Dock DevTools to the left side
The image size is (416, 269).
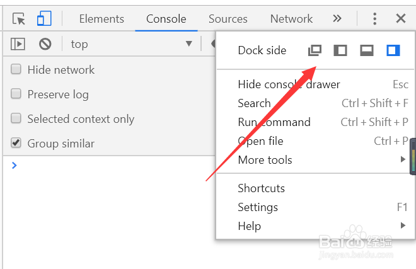pyautogui.click(x=340, y=50)
